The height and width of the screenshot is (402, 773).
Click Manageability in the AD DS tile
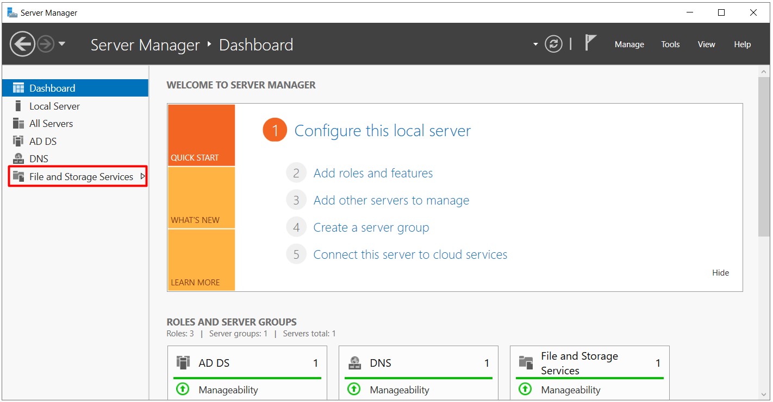coord(228,390)
